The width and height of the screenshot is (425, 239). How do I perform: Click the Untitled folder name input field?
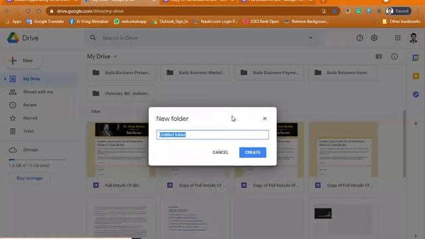pos(212,135)
